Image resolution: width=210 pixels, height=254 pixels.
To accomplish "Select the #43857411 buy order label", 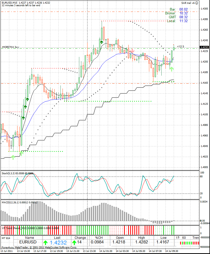I will tap(11, 47).
